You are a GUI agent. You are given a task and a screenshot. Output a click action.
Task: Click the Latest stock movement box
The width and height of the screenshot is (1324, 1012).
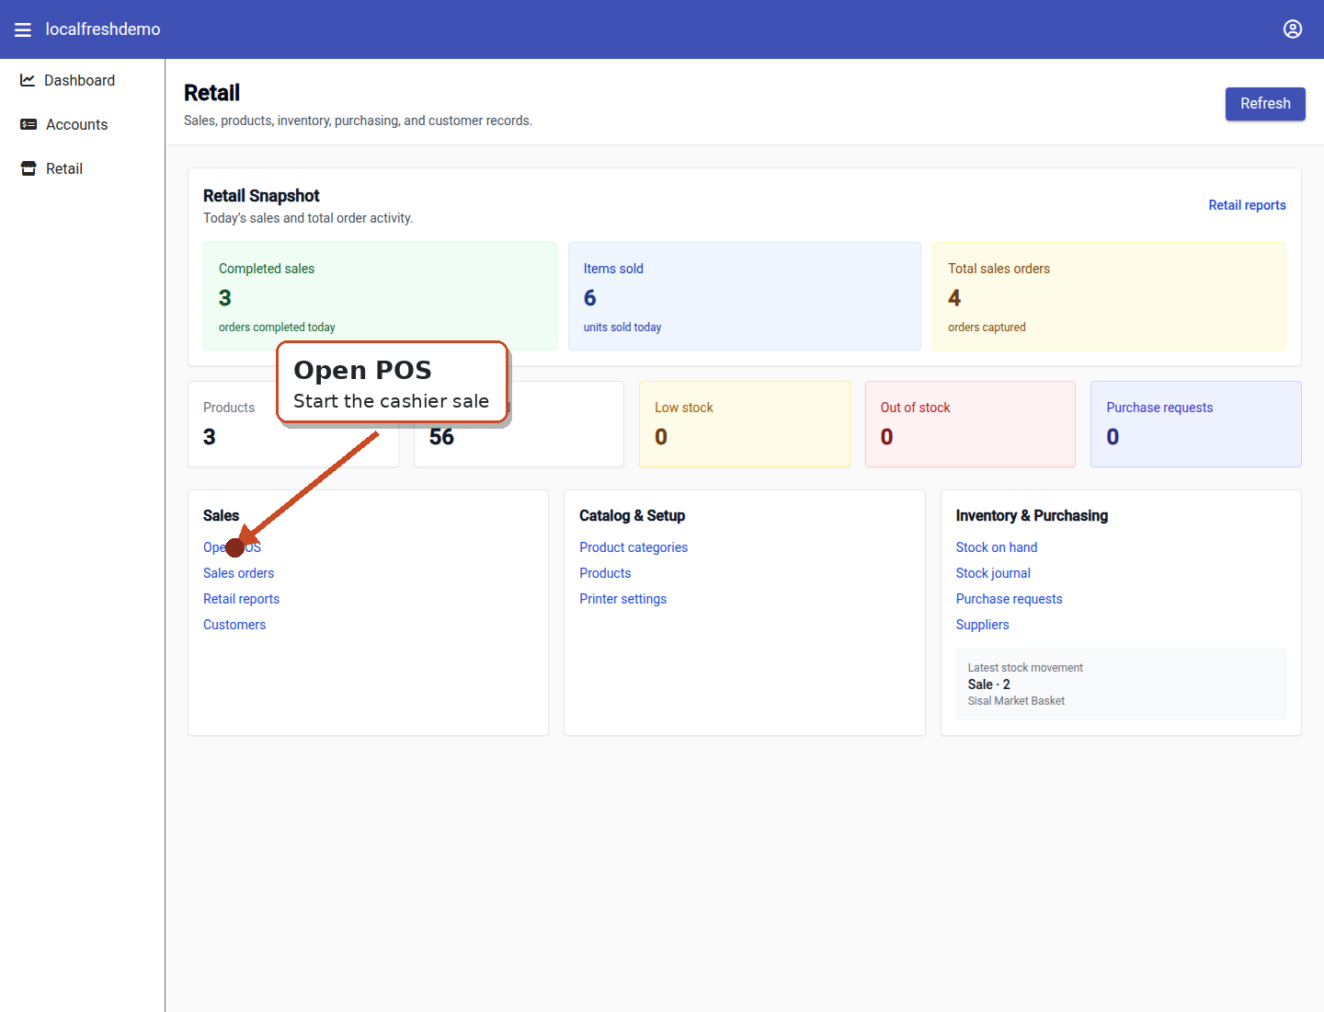[x=1121, y=684]
